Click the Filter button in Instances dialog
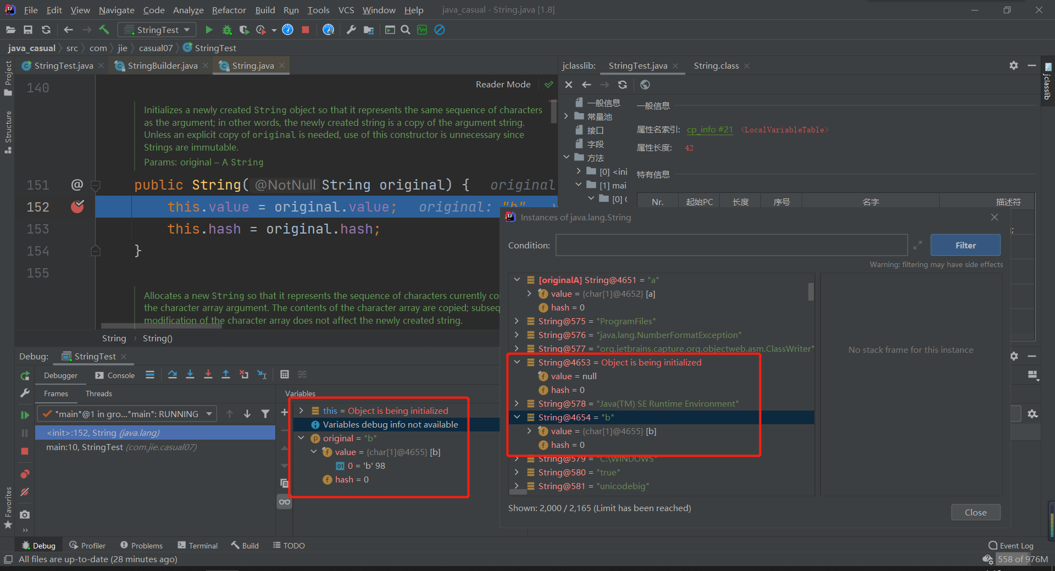 pos(965,245)
